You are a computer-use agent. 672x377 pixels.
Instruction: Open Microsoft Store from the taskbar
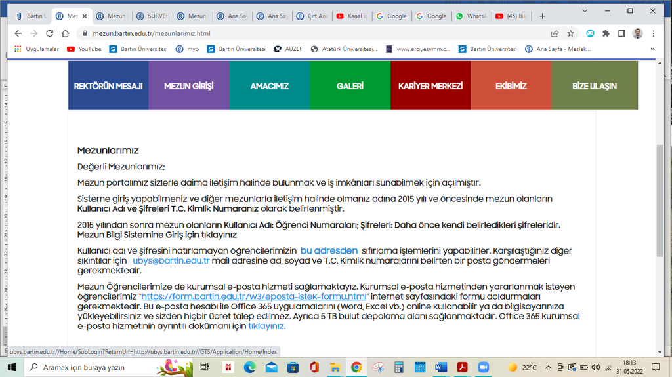click(293, 368)
